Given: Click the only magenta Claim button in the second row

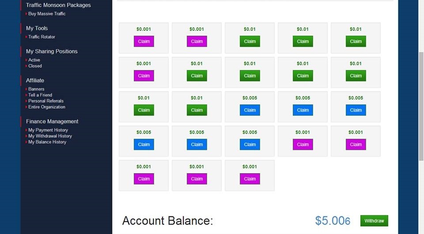Looking at the screenshot, I should click(x=144, y=76).
